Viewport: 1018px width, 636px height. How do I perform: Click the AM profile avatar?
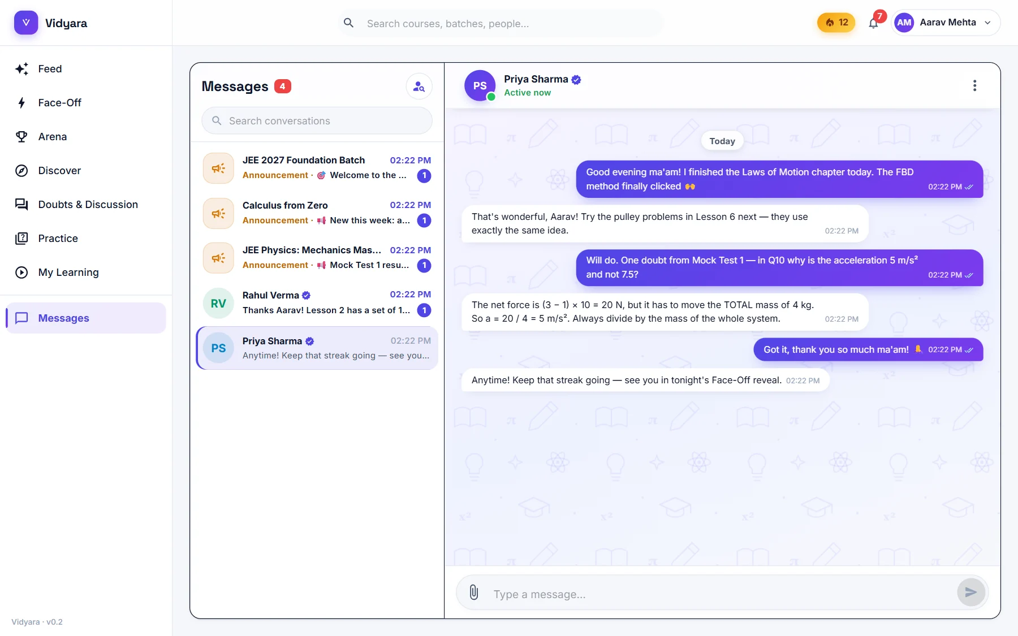(x=904, y=23)
